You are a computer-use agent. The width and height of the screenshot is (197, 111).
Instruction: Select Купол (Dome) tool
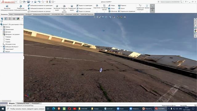pyautogui.click(x=121, y=8)
